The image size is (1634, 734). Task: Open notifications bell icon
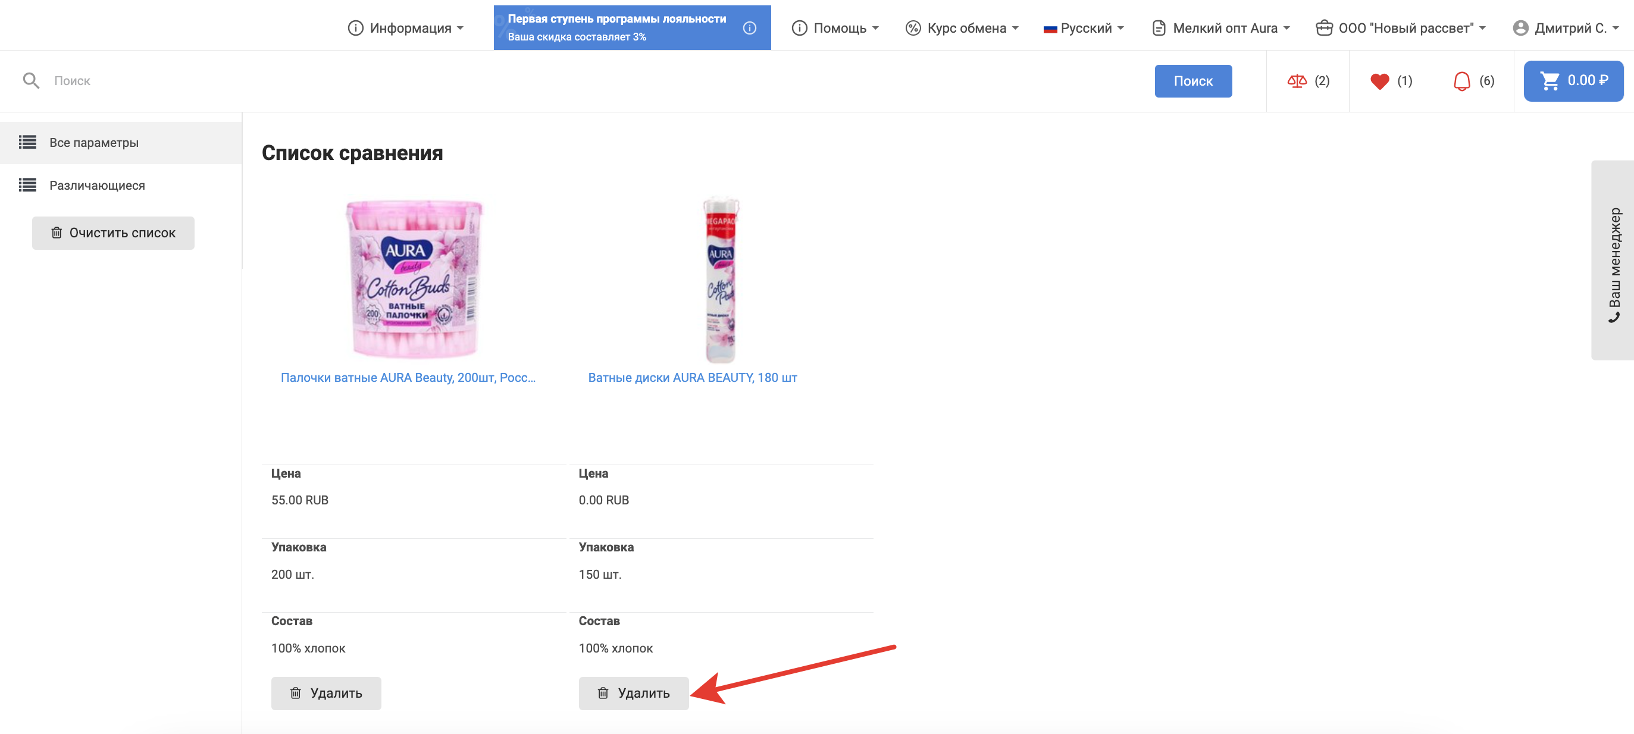point(1461,81)
